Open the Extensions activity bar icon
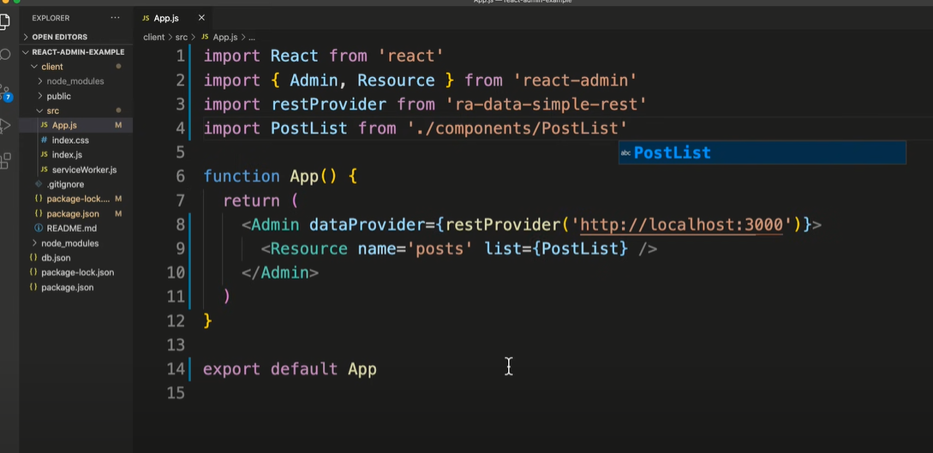This screenshot has width=933, height=453. (5, 160)
